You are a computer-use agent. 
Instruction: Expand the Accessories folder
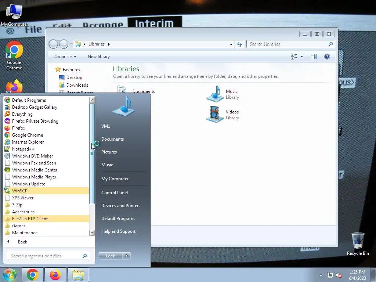[x=46, y=211]
